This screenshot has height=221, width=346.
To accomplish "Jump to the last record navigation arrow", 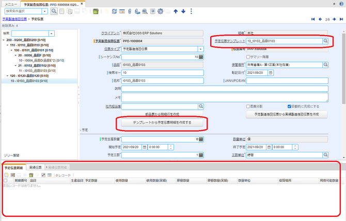I will (341, 19).
